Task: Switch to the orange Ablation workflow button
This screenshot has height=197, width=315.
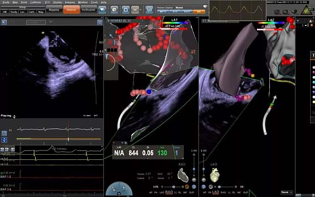Action: point(71,9)
